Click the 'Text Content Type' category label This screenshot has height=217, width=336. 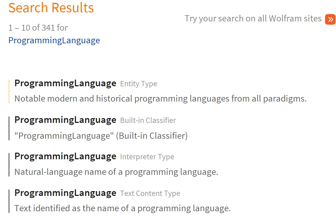(150, 194)
